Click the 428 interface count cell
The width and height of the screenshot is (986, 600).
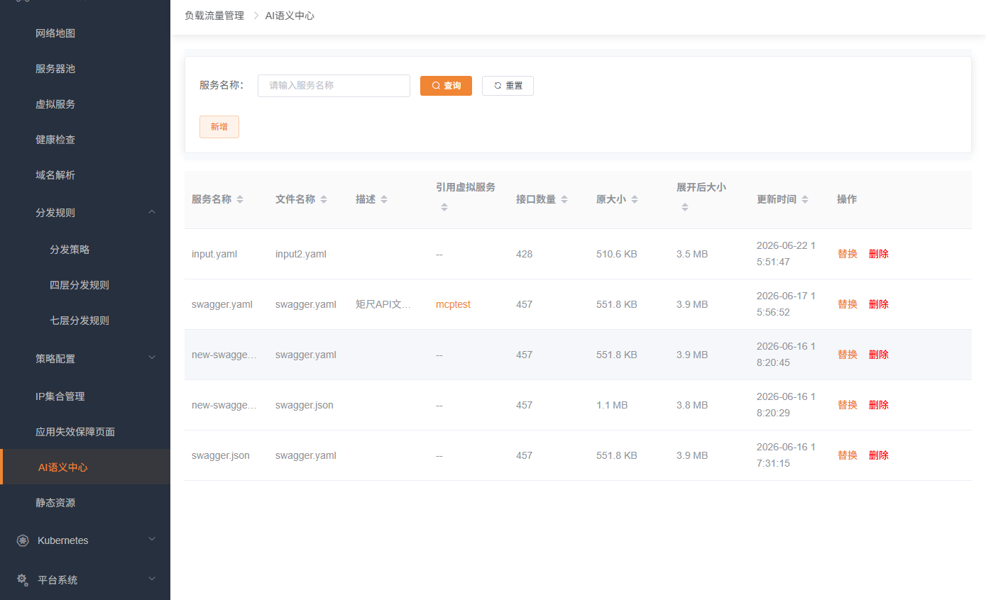[524, 254]
